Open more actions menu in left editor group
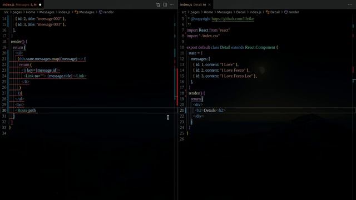Viewport: 356px width, 200px height. click(x=172, y=5)
